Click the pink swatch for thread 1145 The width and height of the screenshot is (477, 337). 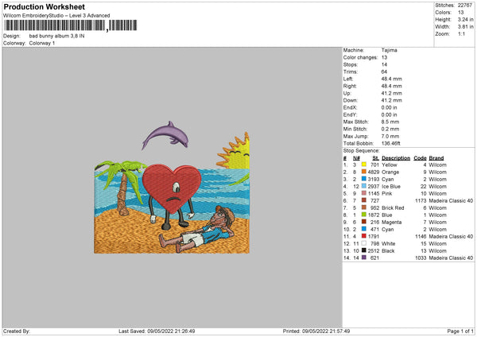pyautogui.click(x=364, y=193)
